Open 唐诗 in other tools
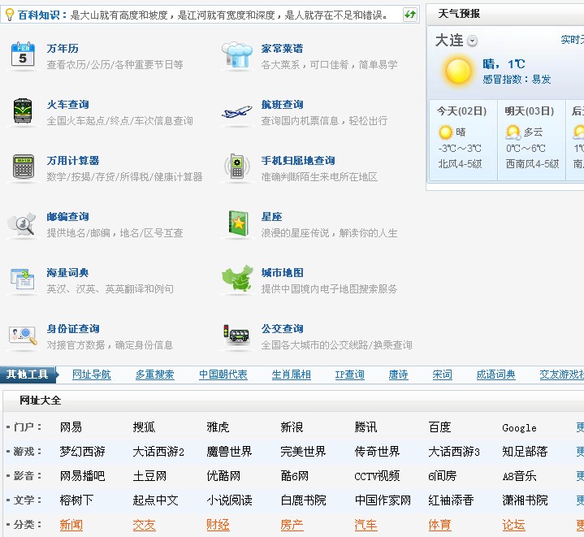584x537 pixels. (398, 375)
